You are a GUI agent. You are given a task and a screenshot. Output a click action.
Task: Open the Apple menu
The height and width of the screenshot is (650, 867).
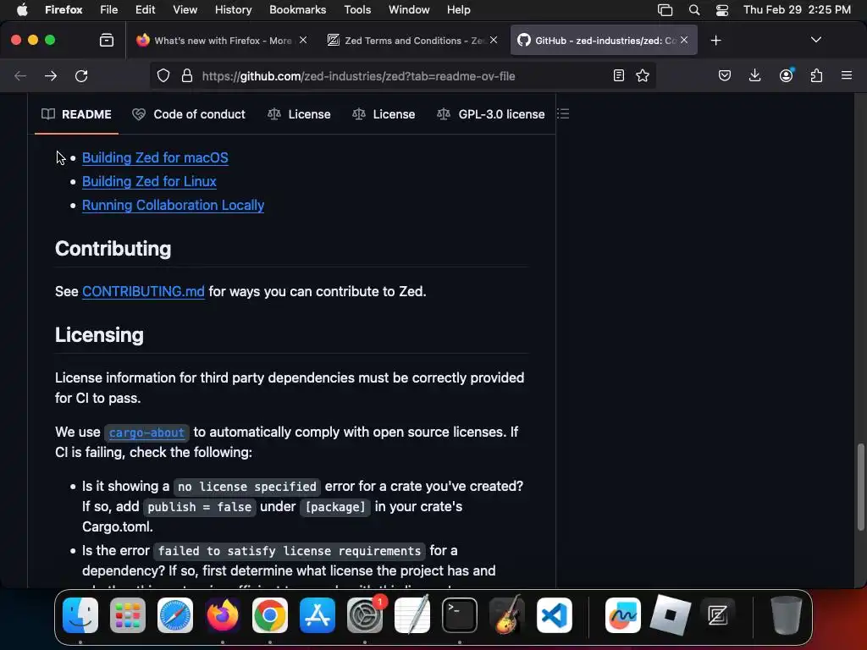click(x=22, y=10)
